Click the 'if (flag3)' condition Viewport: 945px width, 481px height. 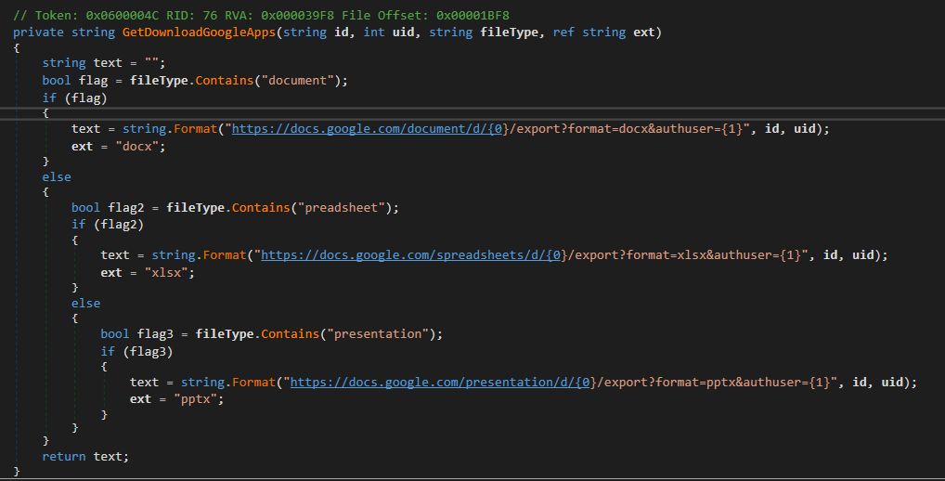136,351
